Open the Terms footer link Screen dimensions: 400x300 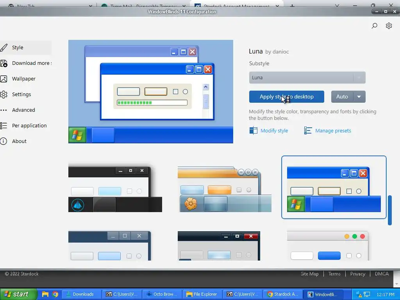coord(334,274)
